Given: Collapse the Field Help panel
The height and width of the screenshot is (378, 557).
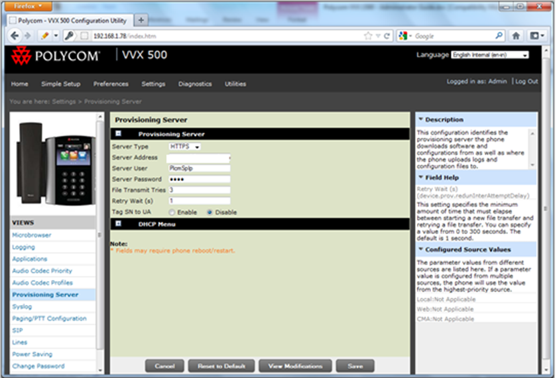Looking at the screenshot, I should pos(421,177).
